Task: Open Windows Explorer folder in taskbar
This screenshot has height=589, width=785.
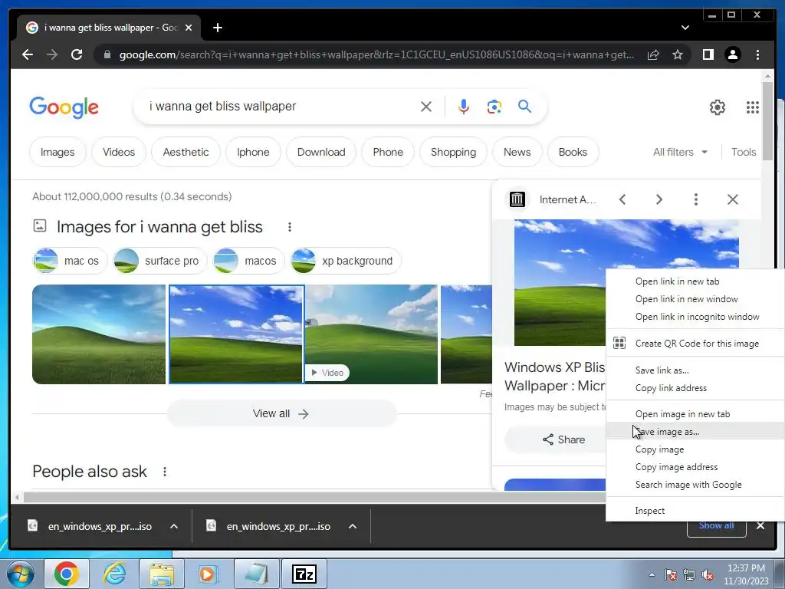Action: pyautogui.click(x=161, y=574)
